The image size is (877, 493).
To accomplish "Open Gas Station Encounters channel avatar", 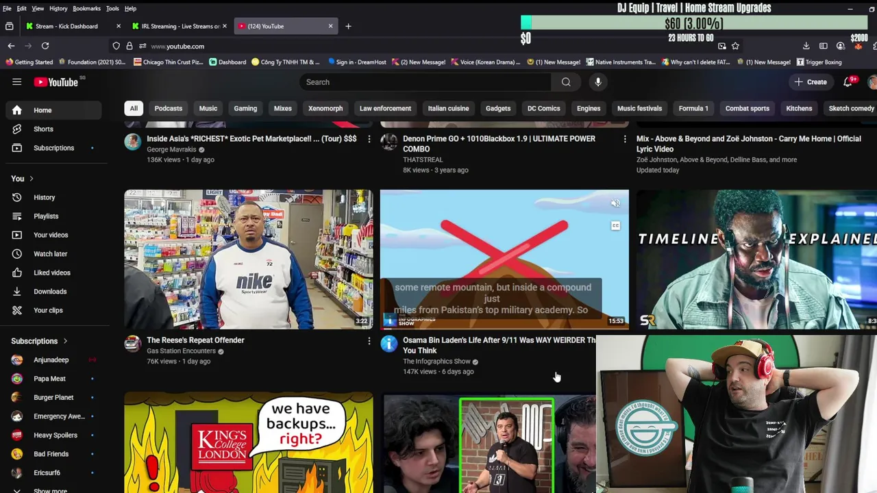I will [133, 344].
